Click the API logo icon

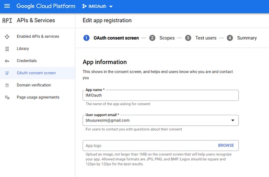click(7, 21)
